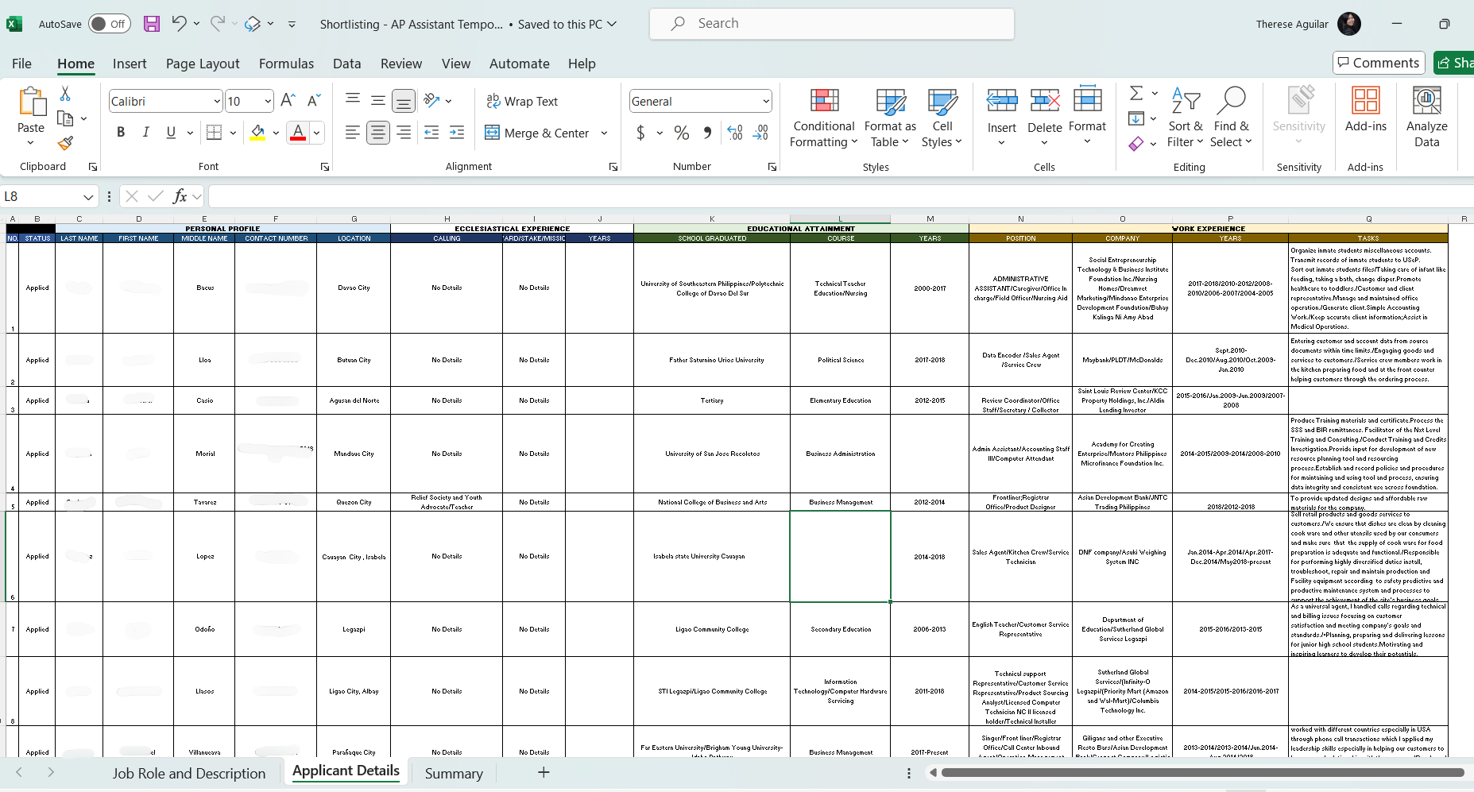Open Analyze Data tool
Viewport: 1474px width, 792px height.
point(1427,117)
